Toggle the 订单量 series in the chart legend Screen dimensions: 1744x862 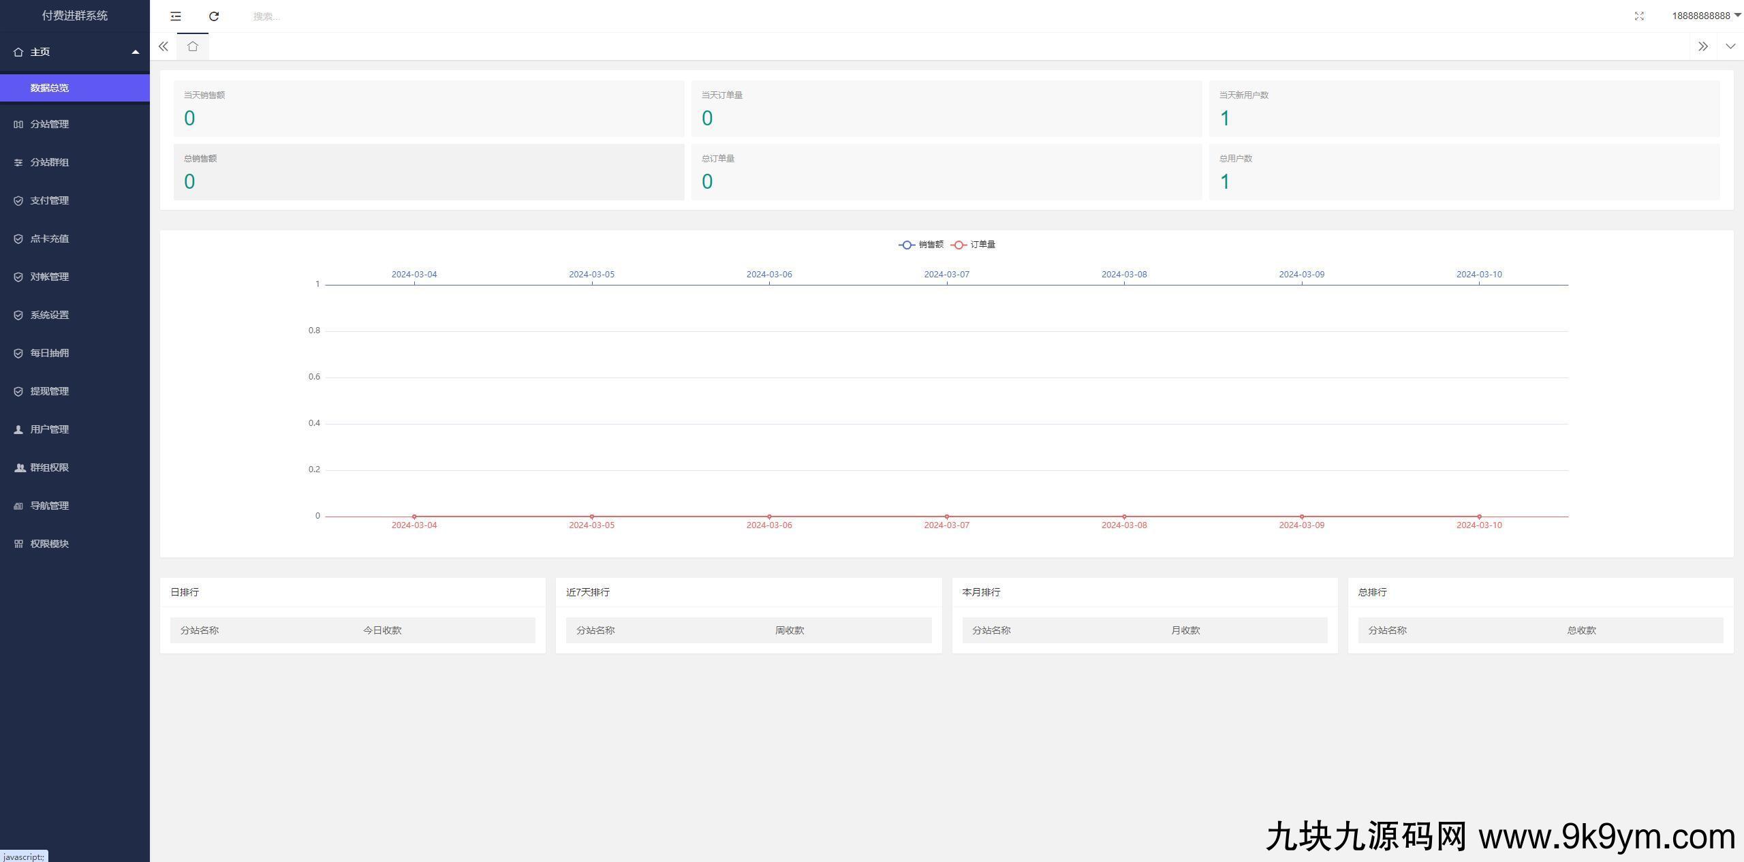[973, 245]
